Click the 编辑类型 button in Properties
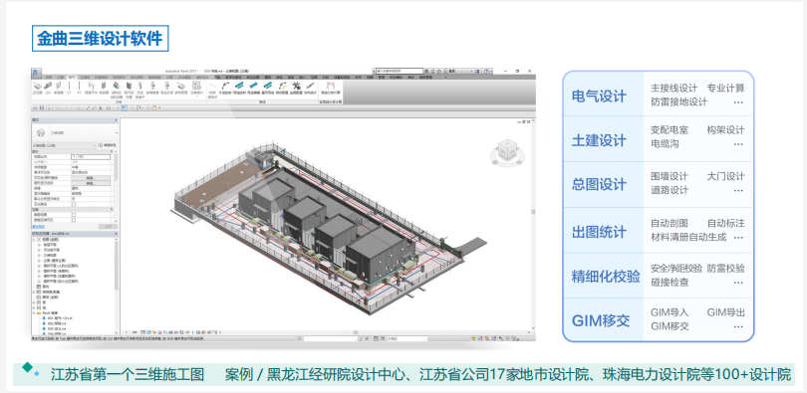807x393 pixels. coord(107,145)
